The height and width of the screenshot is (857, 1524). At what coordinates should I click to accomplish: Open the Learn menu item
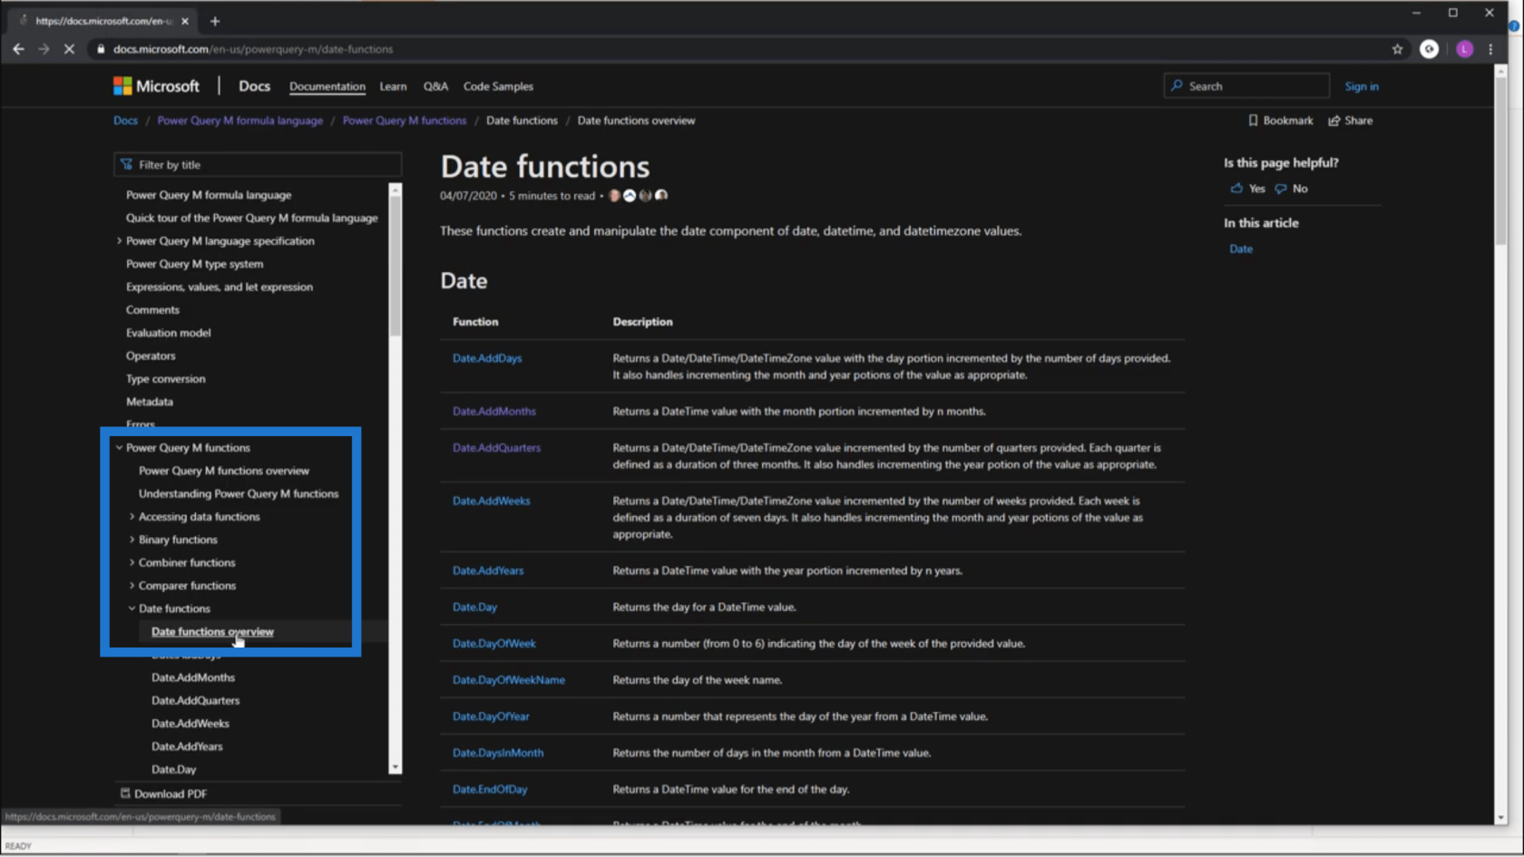(x=393, y=86)
